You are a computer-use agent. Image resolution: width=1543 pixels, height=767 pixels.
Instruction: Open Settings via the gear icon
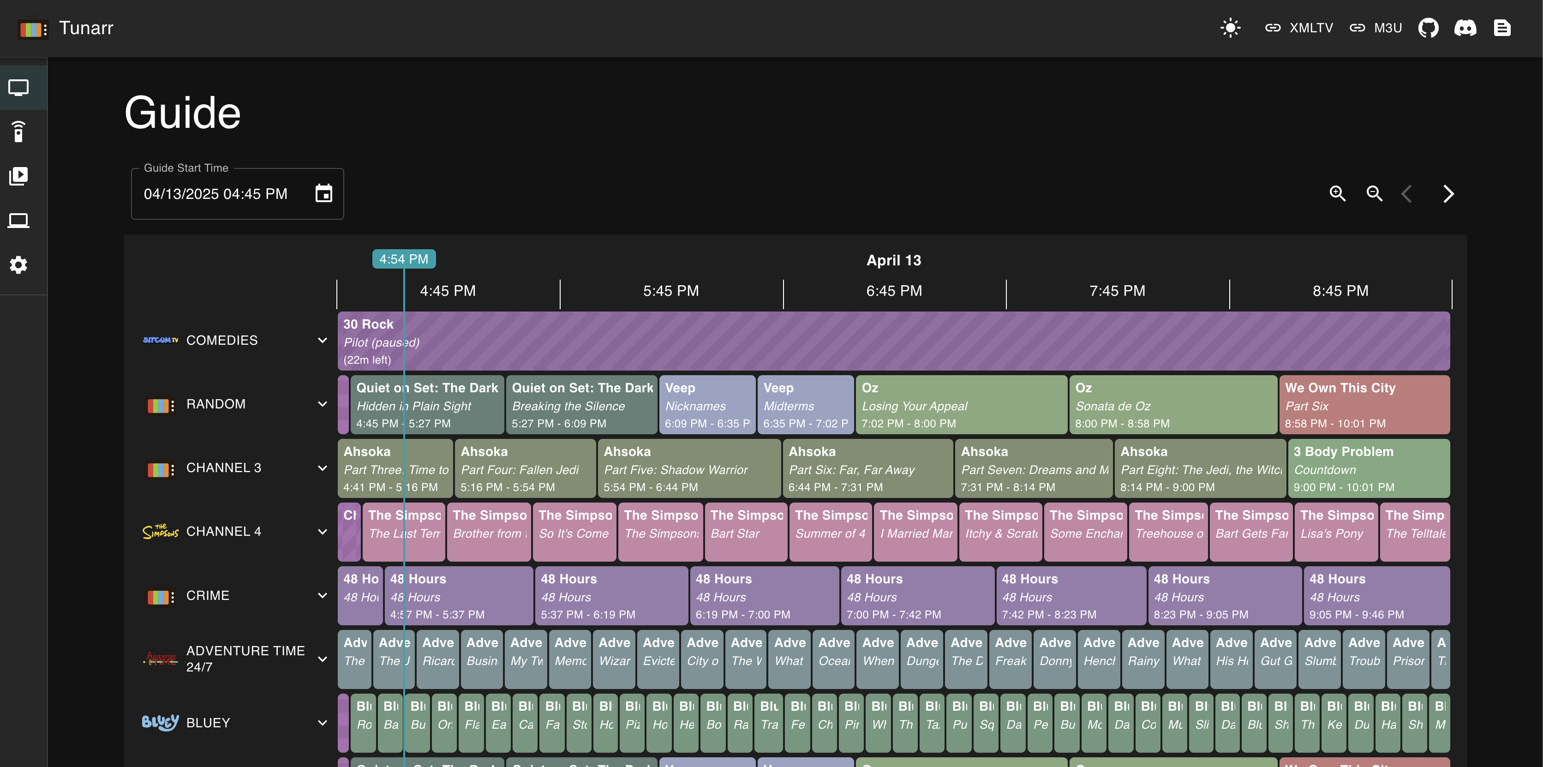(x=18, y=264)
